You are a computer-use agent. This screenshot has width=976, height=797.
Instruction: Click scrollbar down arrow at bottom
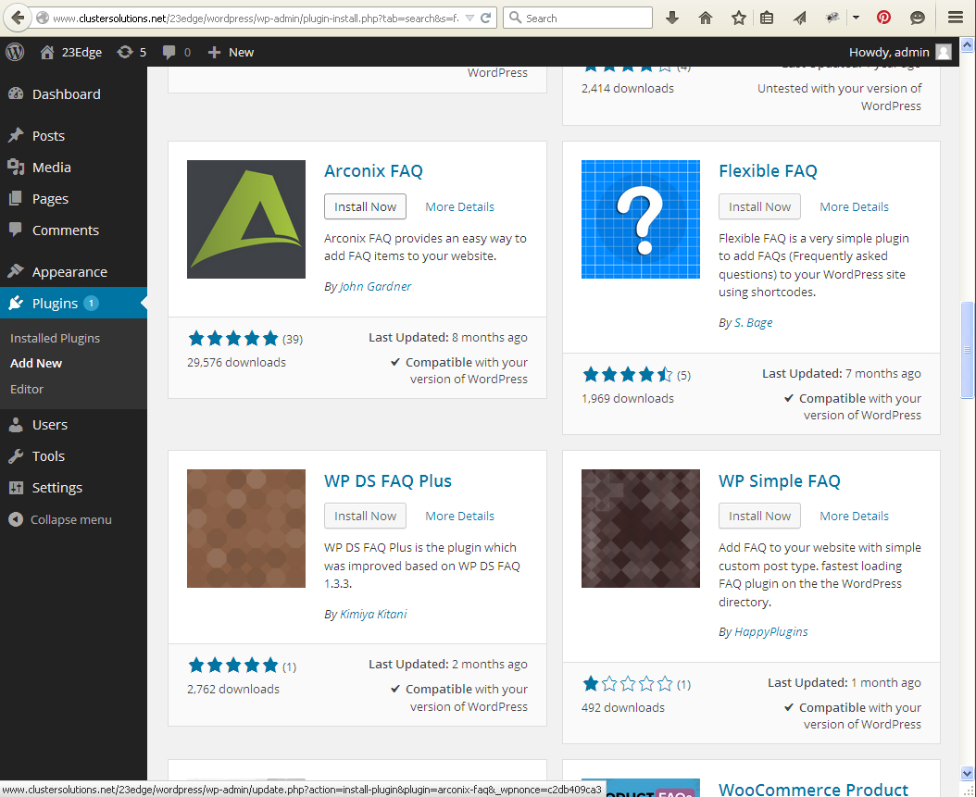click(x=967, y=773)
